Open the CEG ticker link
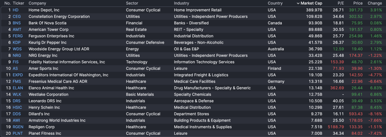 pos(17,16)
